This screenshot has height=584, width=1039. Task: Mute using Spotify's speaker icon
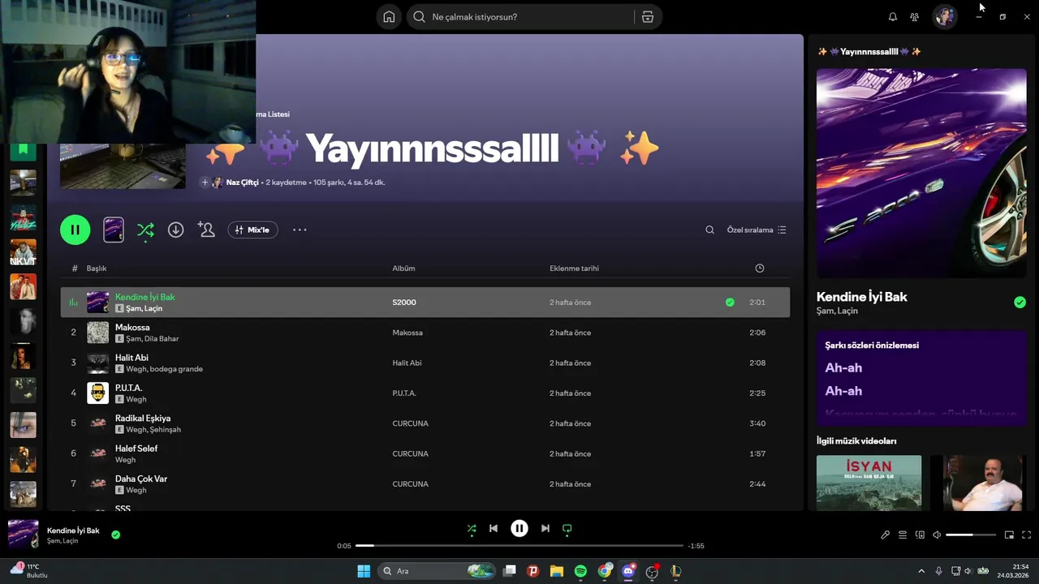pos(937,535)
